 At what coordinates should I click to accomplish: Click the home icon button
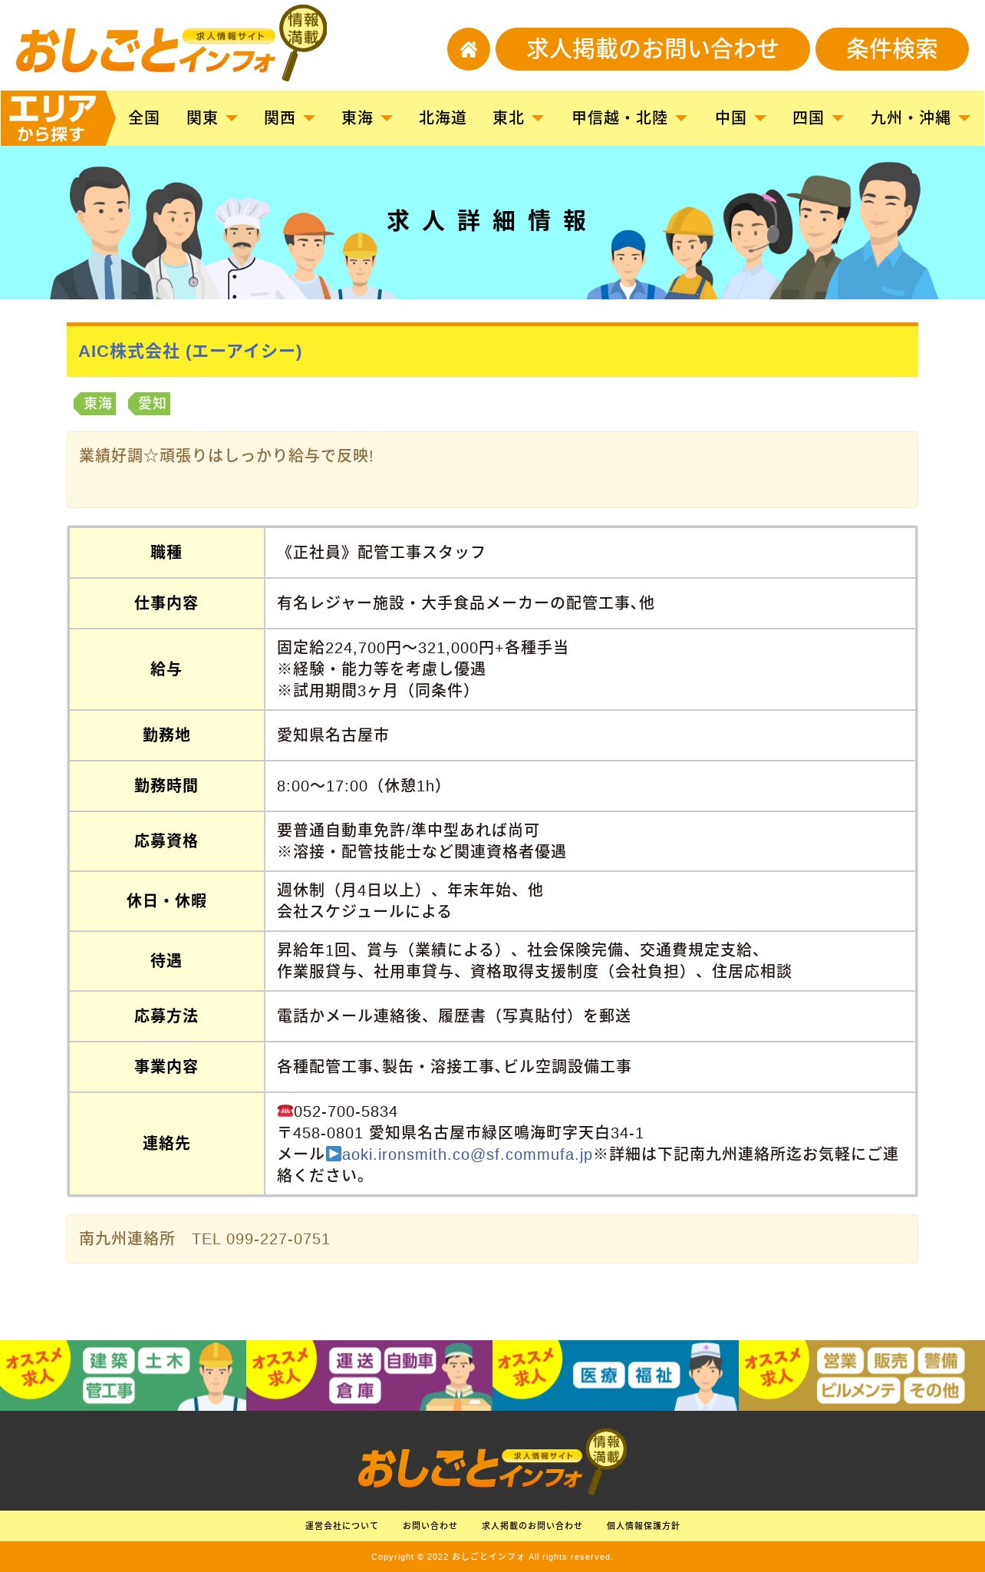coord(468,49)
